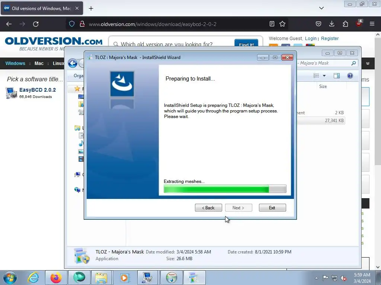Toggle the Explorer preview pane
Image resolution: width=381 pixels, height=285 pixels.
tap(336, 76)
